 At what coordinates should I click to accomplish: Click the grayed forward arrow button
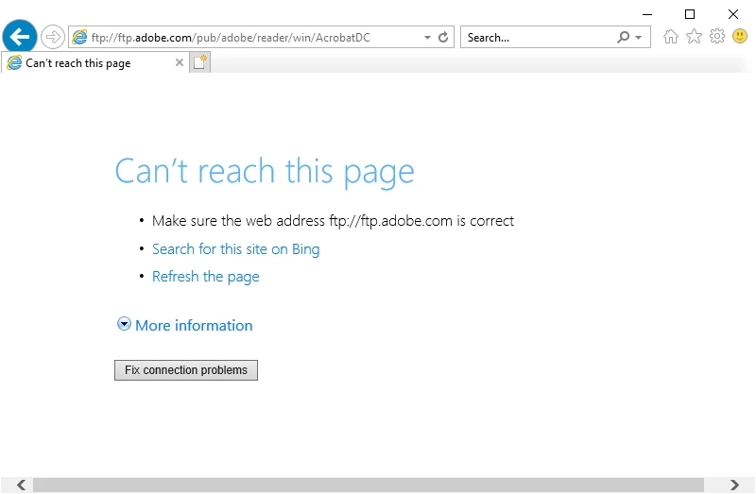click(53, 37)
